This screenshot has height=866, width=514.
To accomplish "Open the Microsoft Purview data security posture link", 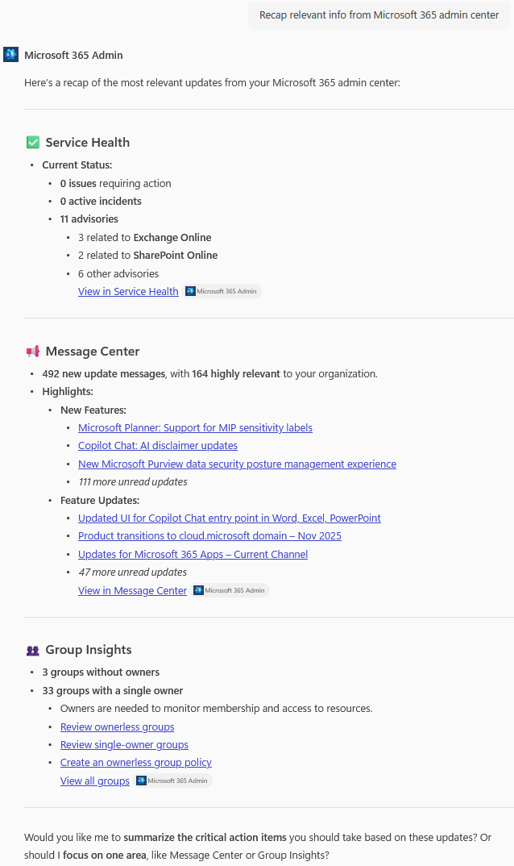I will pos(237,464).
